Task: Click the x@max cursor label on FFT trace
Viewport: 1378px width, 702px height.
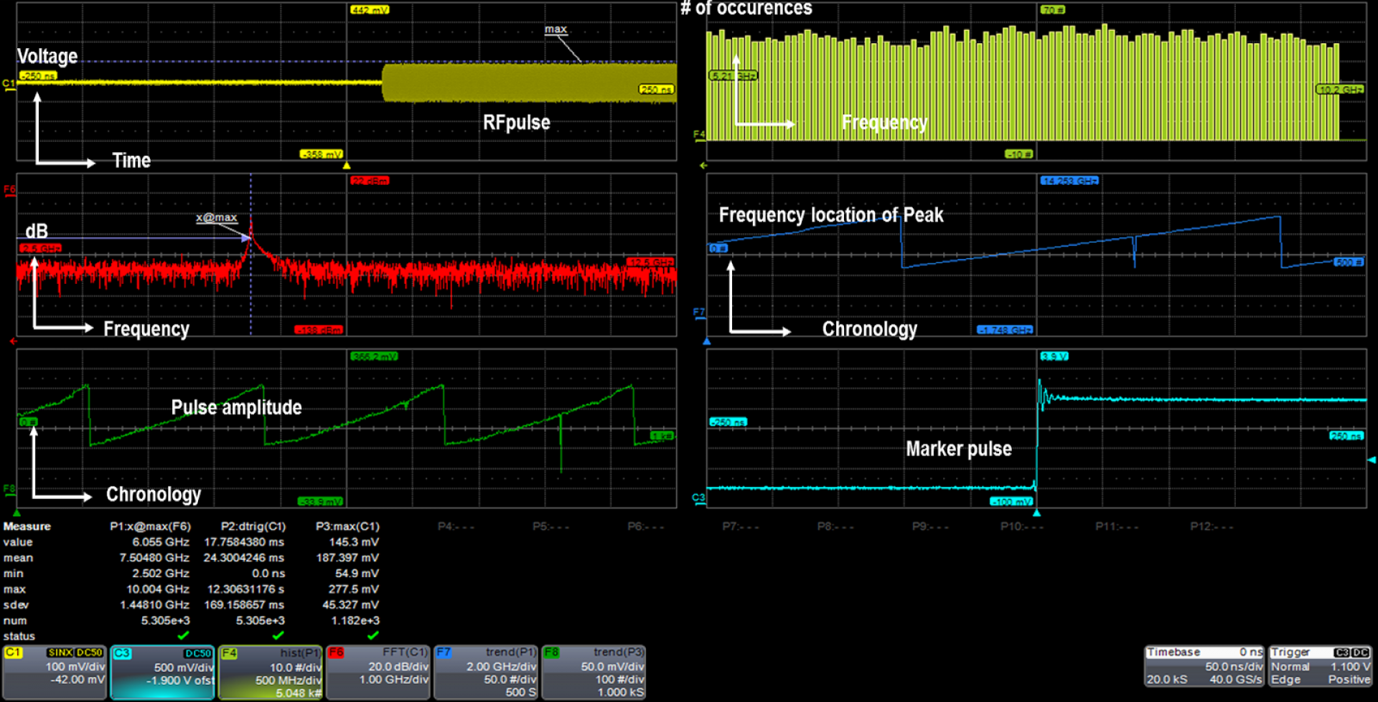Action: click(x=216, y=217)
